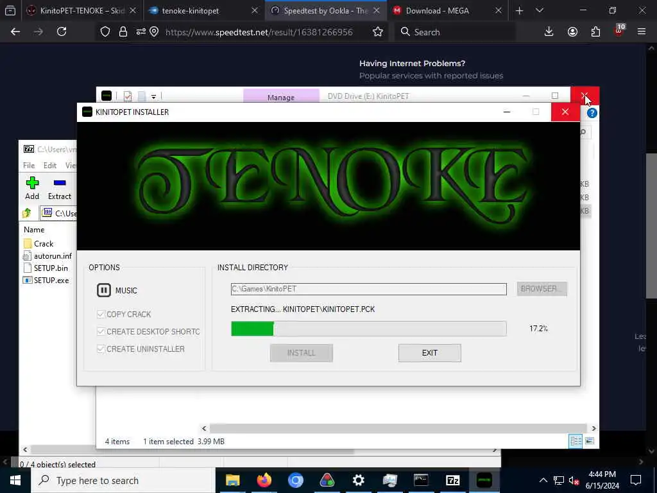
Task: Click the File Explorer horizontal scrollbar
Action: pos(398,428)
